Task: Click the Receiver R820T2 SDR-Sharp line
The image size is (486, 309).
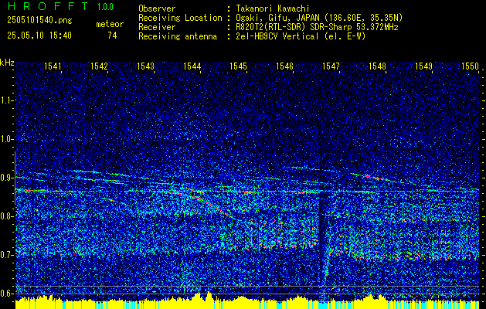Action: (317, 27)
